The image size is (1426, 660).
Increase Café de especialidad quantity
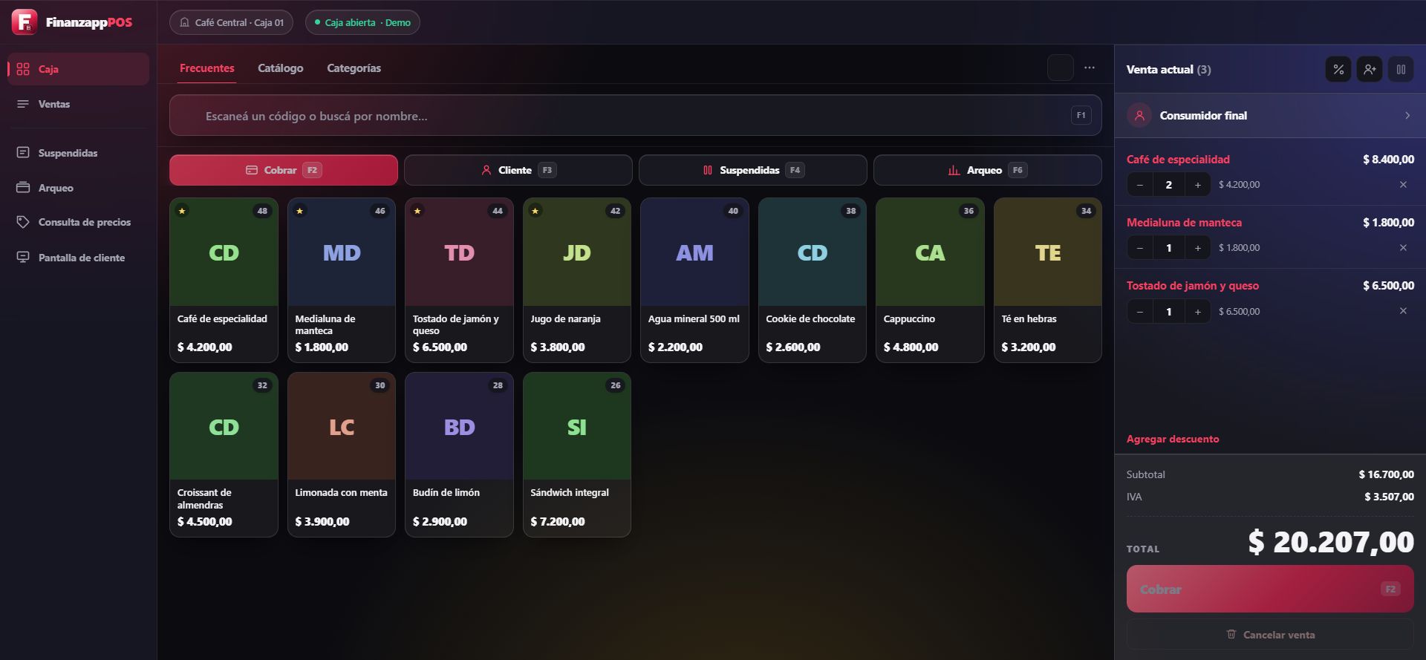coord(1197,185)
